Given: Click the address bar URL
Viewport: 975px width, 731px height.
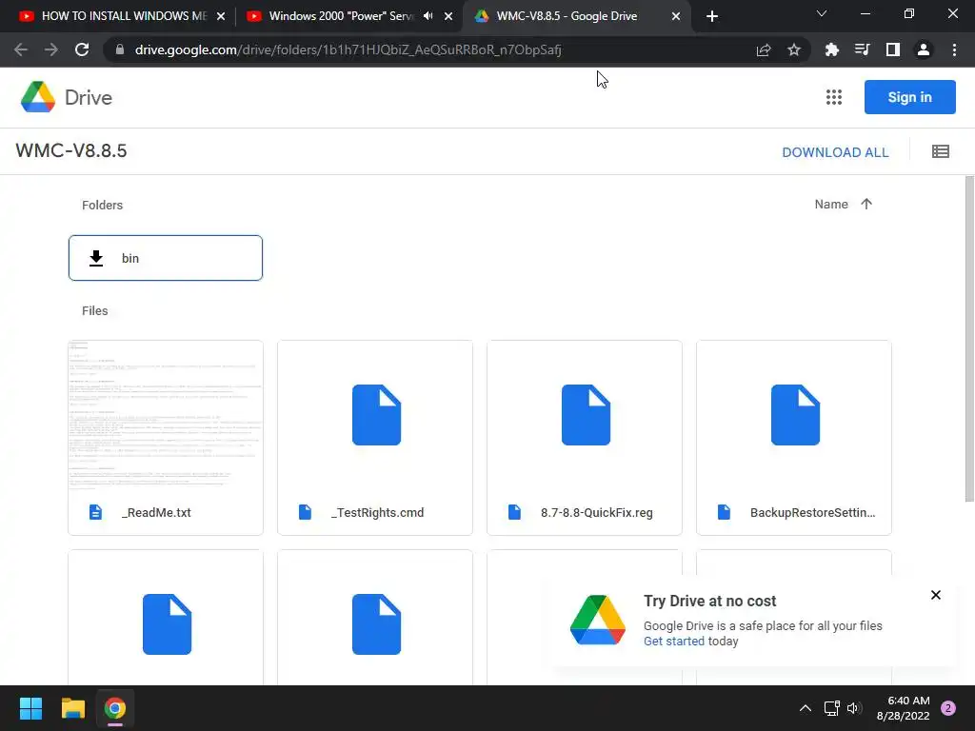Looking at the screenshot, I should pyautogui.click(x=348, y=49).
